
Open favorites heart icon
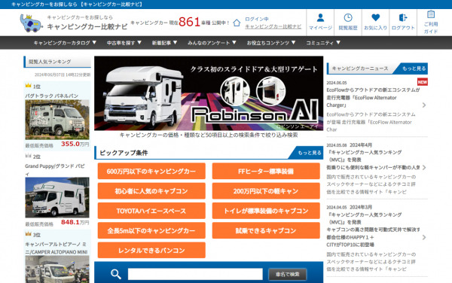375,18
